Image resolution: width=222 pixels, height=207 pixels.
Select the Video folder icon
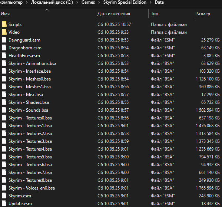tap(4, 32)
